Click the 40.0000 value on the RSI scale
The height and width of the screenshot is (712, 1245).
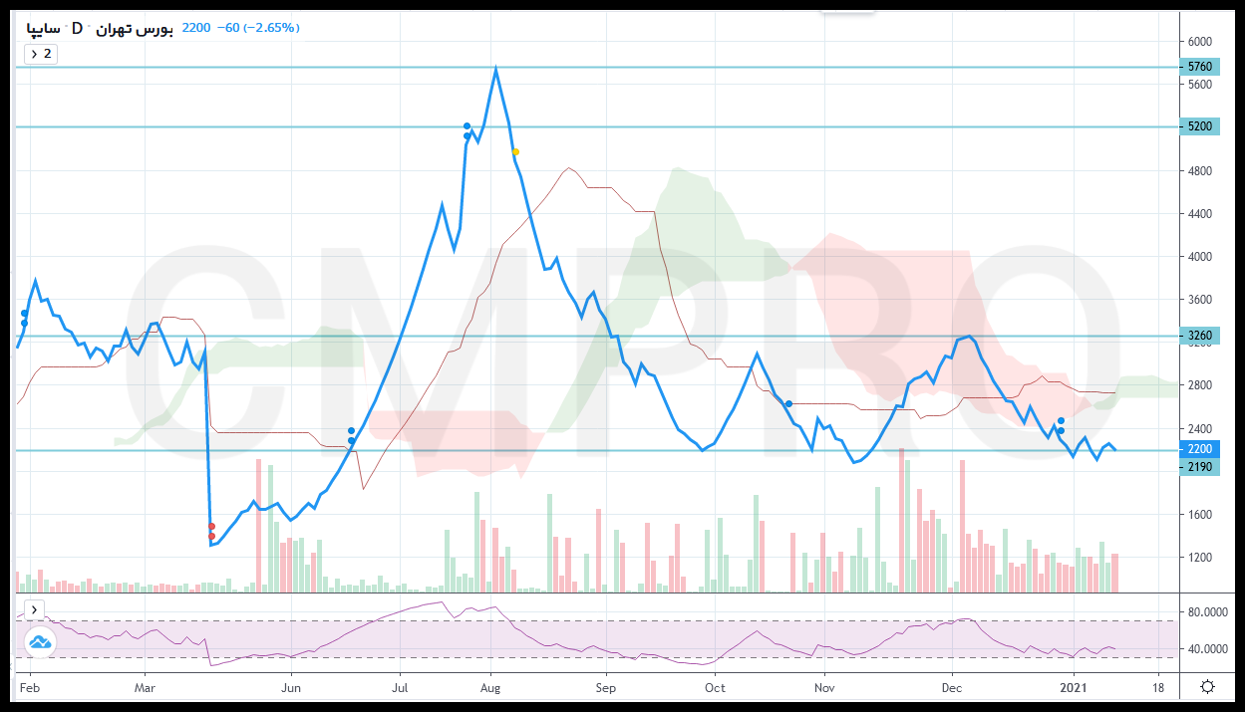[x=1208, y=649]
